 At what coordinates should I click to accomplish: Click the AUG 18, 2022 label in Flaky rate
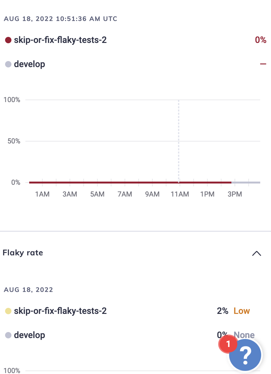28,290
